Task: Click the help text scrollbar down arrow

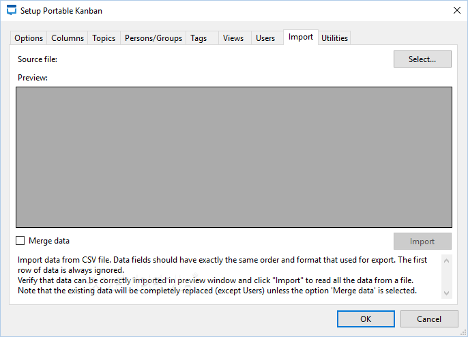Action: click(x=446, y=293)
